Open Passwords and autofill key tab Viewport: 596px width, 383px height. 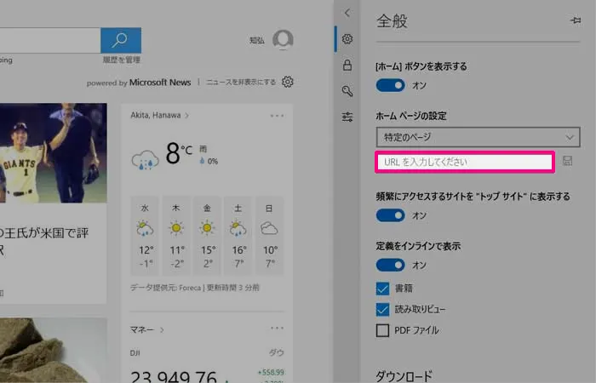(x=347, y=91)
